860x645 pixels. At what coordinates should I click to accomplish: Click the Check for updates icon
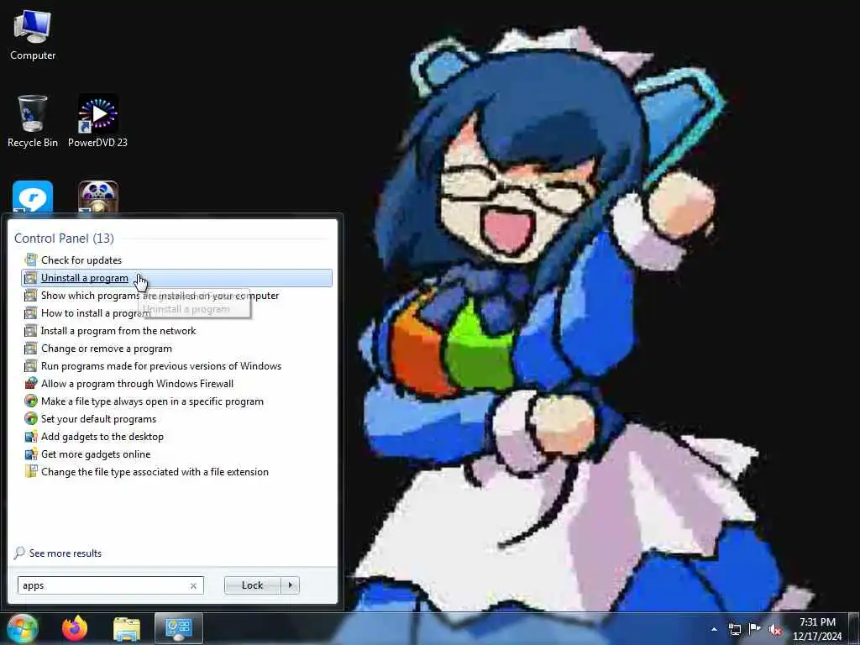(x=31, y=260)
